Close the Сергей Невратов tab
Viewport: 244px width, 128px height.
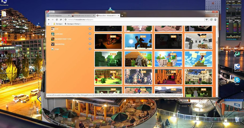(69, 15)
